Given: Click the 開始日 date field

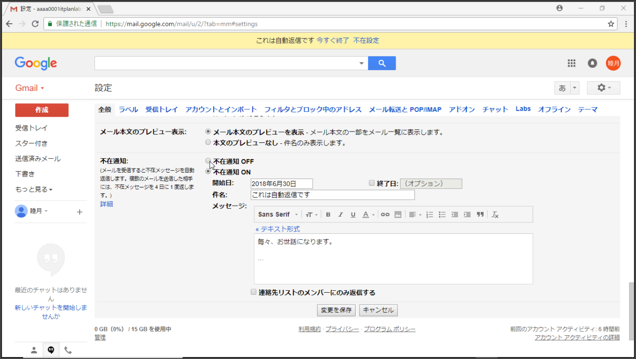Looking at the screenshot, I should [282, 183].
